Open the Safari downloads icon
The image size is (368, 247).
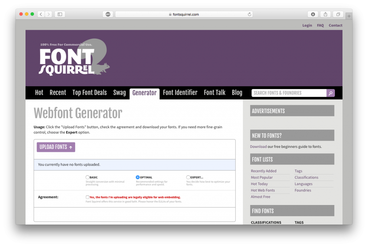coord(313,14)
